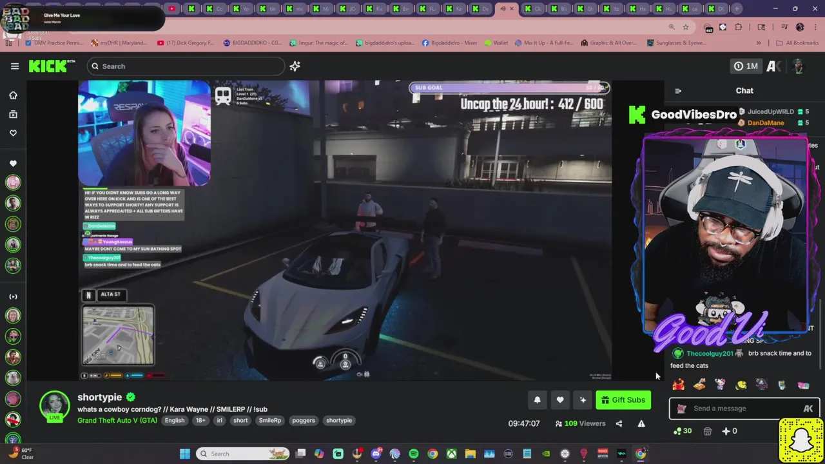Screen dimensions: 825x464
Task: Open Spotify from the taskbar
Action: point(414,454)
